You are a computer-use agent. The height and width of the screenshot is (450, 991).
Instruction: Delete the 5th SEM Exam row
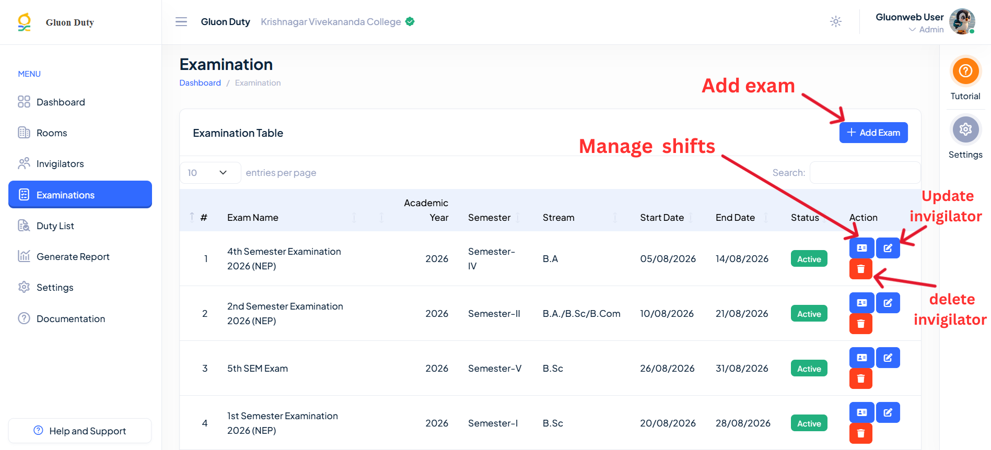861,379
